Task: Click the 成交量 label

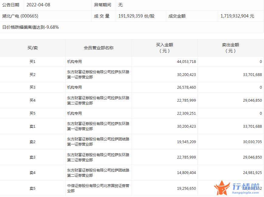Action: pyautogui.click(x=102, y=16)
